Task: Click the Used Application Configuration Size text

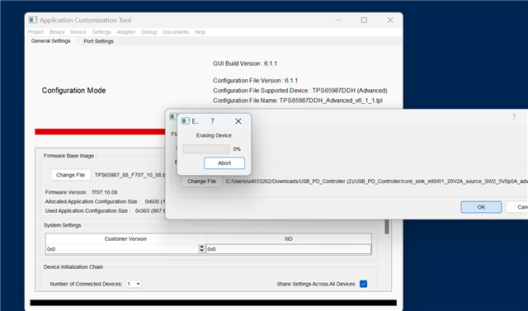Action: (105, 210)
